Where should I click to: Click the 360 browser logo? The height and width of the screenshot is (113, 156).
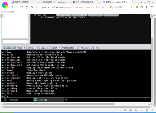5,5
